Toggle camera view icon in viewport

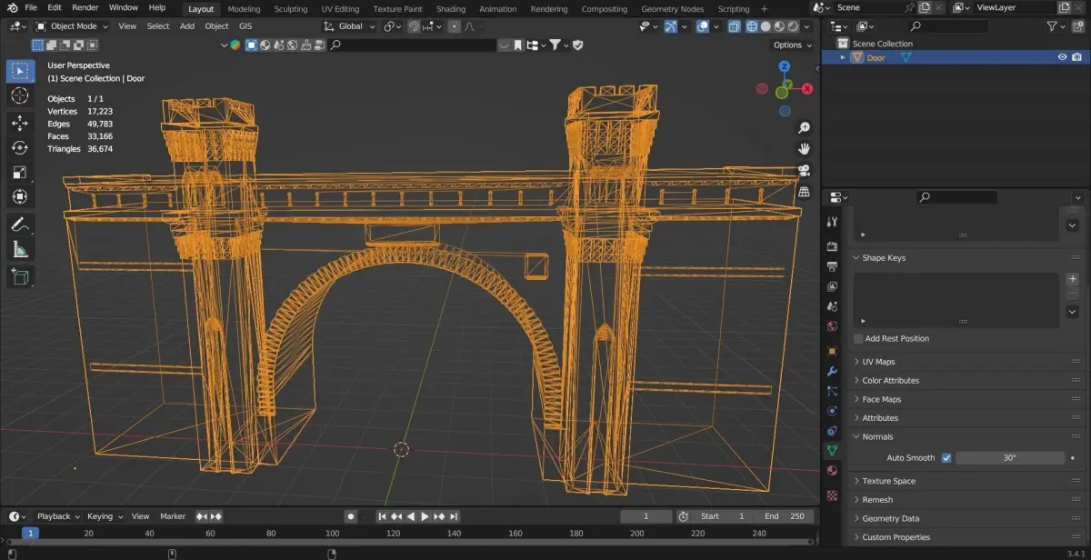(804, 171)
